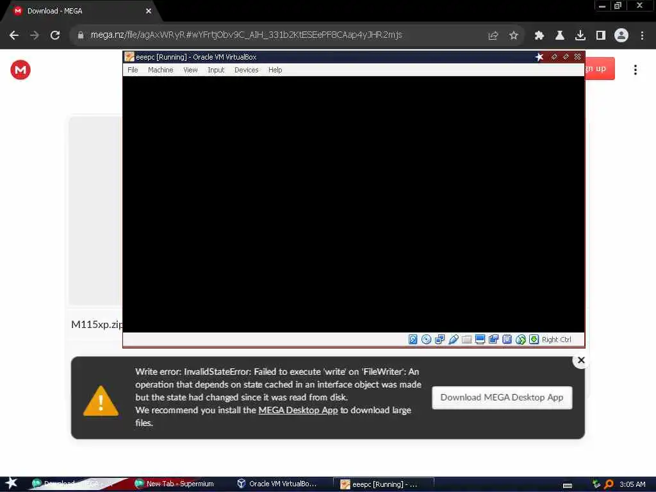Image resolution: width=656 pixels, height=492 pixels.
Task: Close the Download - MEGA tab
Action: pyautogui.click(x=149, y=11)
